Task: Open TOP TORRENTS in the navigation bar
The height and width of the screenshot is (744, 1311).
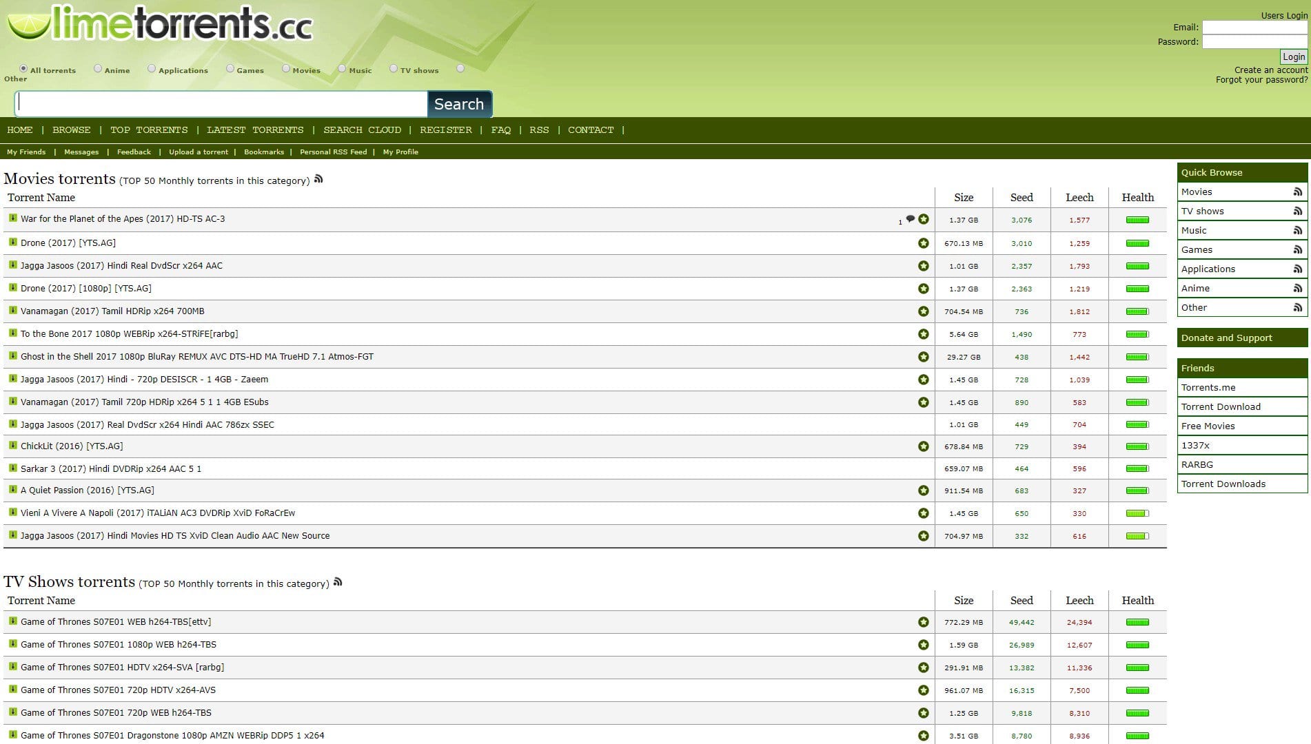Action: tap(149, 130)
